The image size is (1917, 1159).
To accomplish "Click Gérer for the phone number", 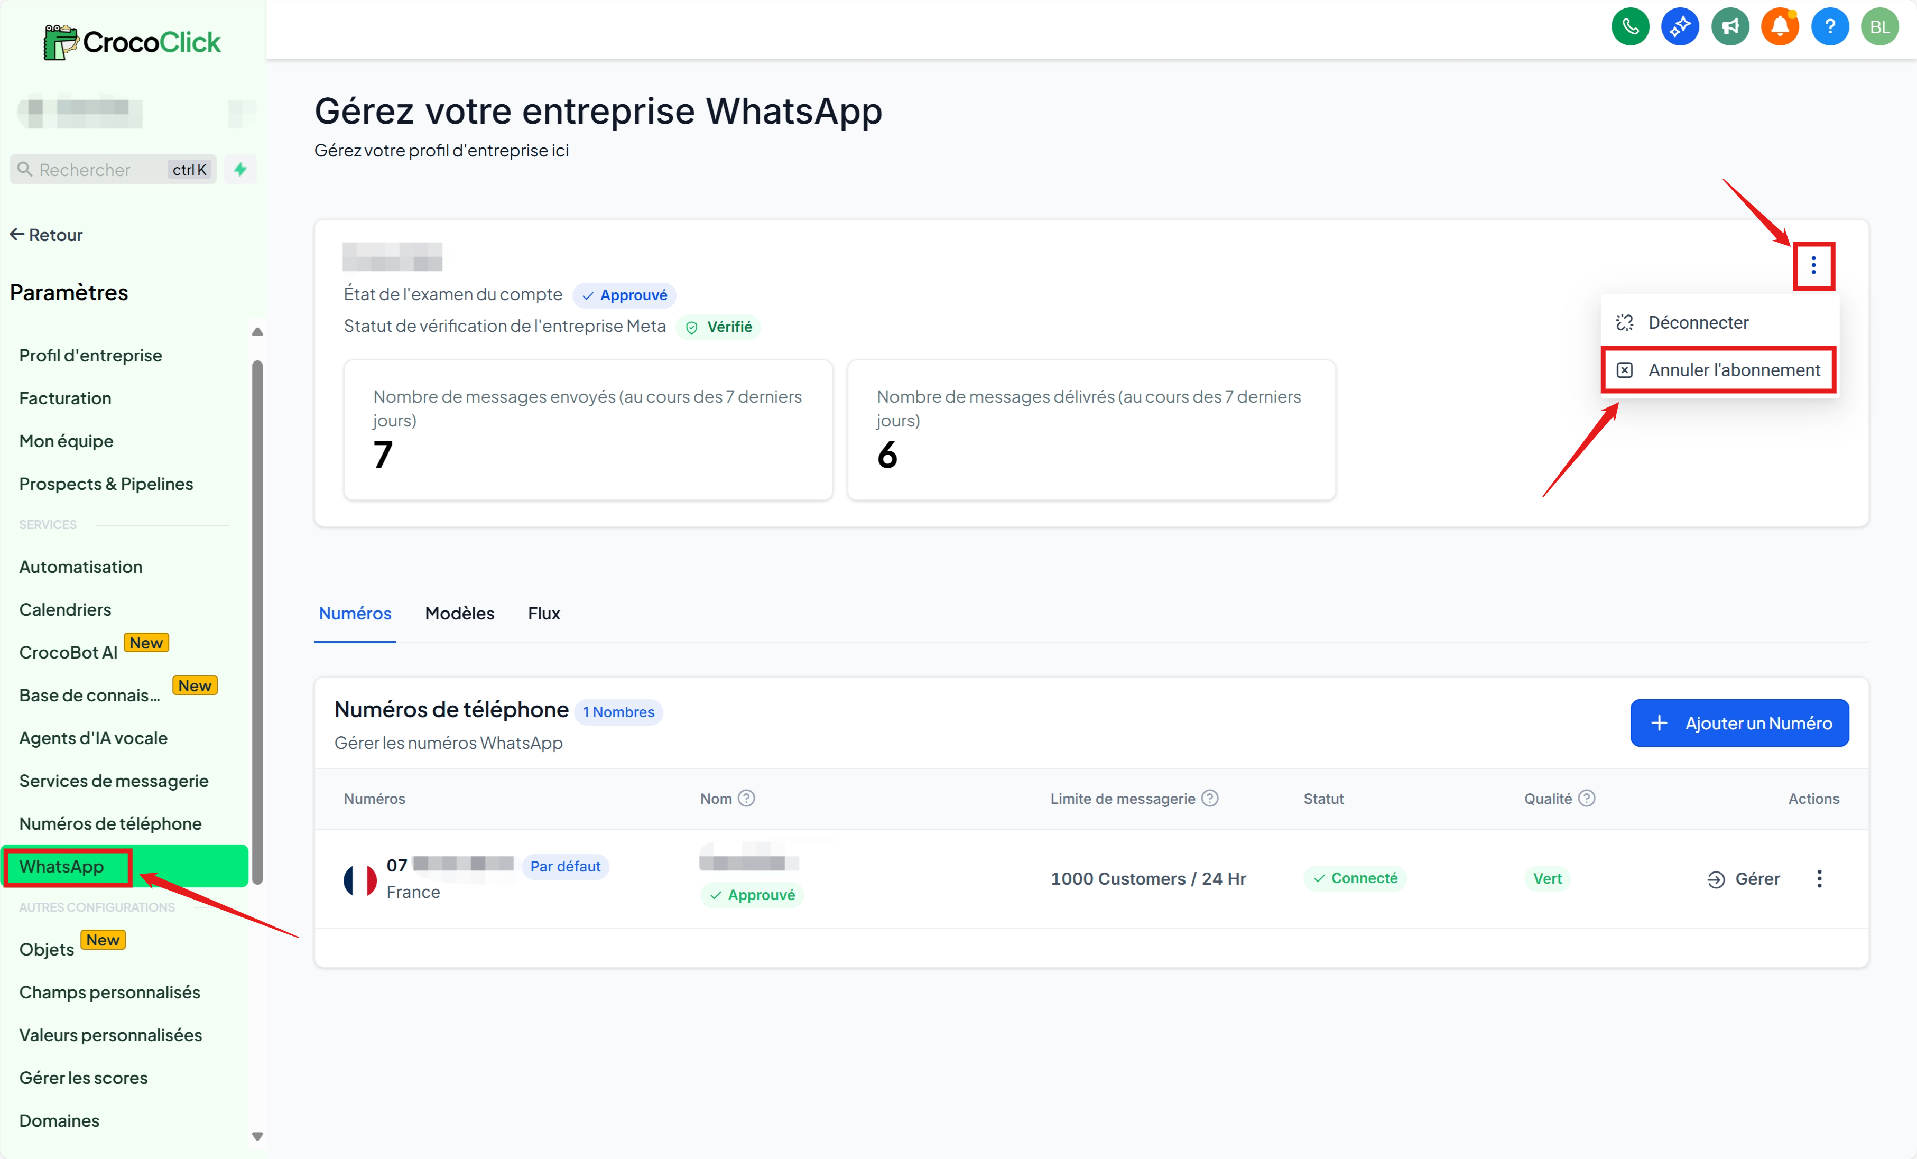I will (1744, 879).
